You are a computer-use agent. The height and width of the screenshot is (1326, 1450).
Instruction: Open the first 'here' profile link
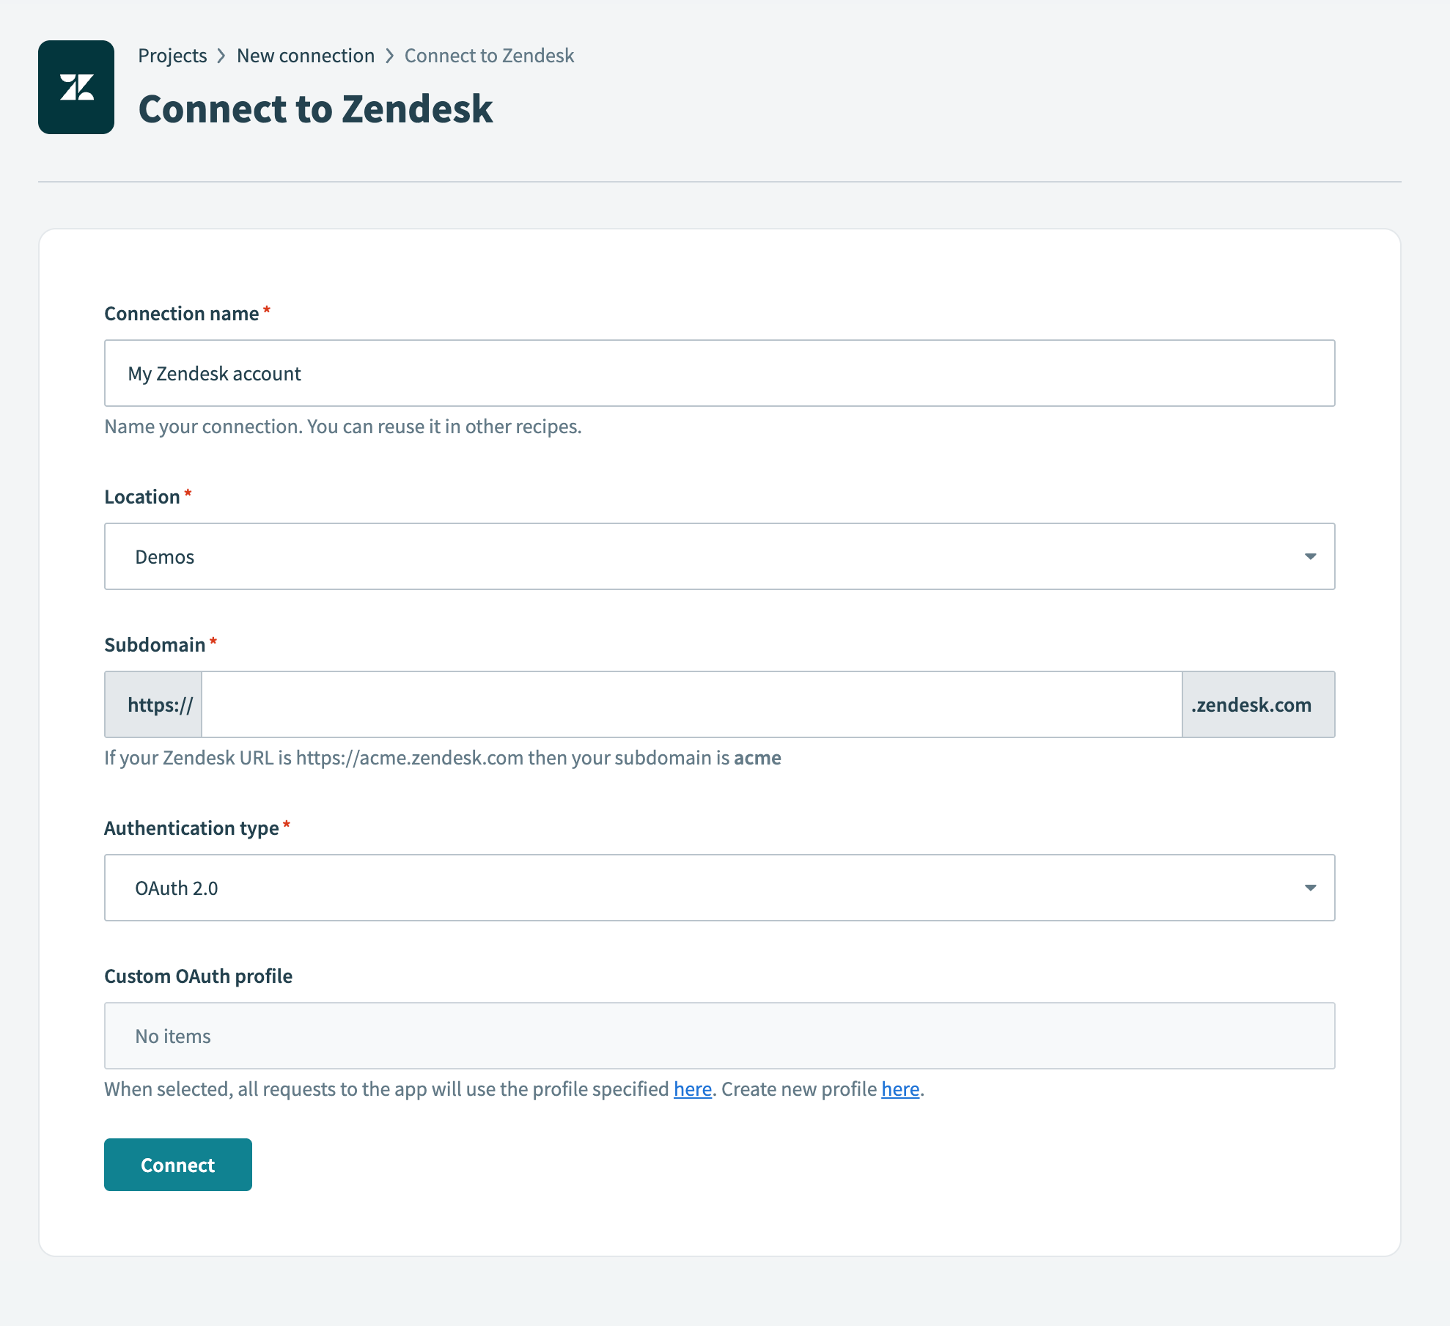pos(692,1089)
